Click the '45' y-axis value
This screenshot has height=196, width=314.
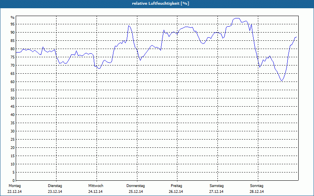[13, 107]
